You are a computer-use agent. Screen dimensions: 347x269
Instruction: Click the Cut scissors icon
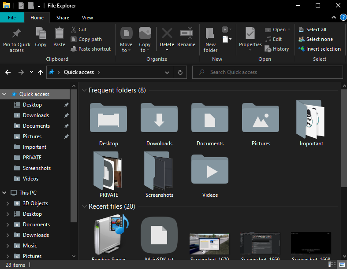74,29
